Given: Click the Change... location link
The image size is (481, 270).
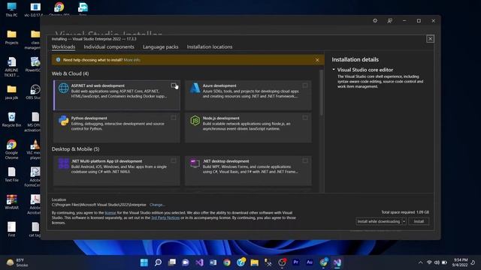Looking at the screenshot, I should pos(157,205).
